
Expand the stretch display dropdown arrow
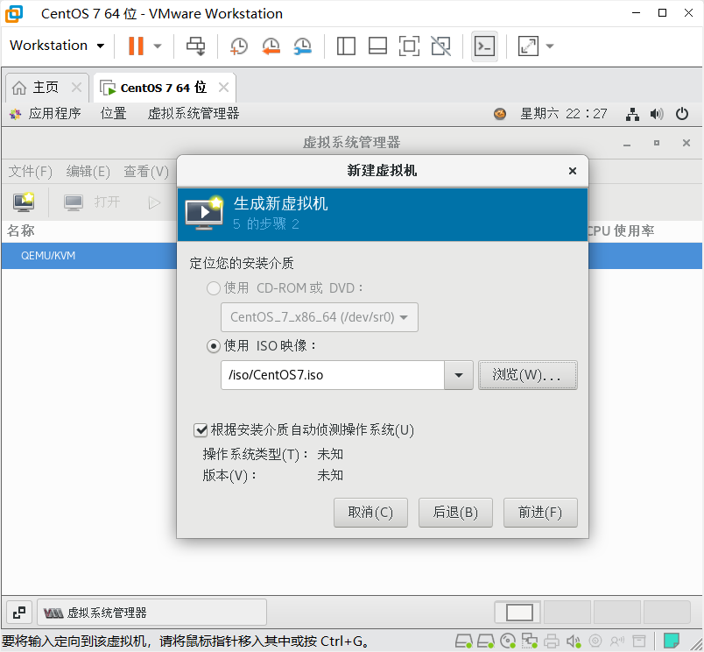[550, 46]
